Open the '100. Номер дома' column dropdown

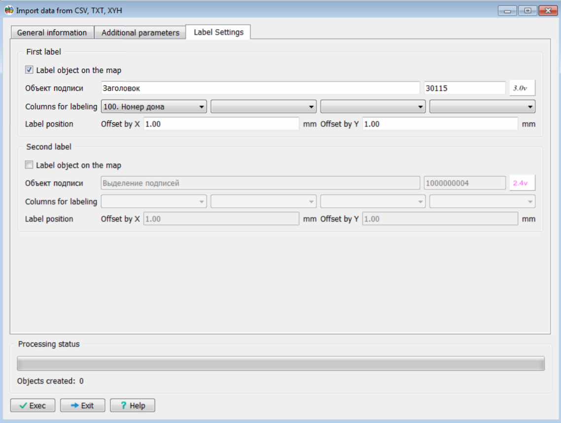[x=154, y=106]
